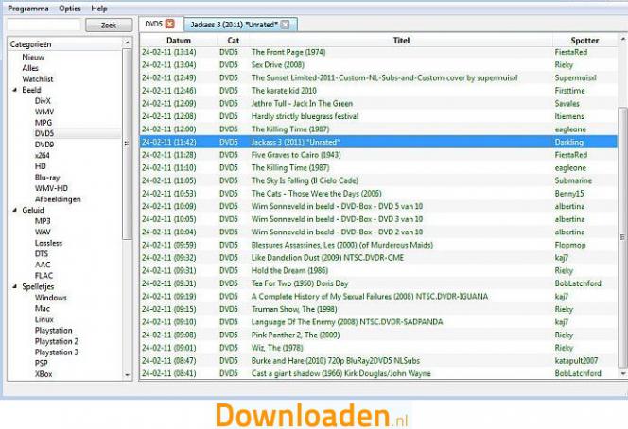The height and width of the screenshot is (429, 628).
Task: Sort list by Spotter column header
Action: 584,40
